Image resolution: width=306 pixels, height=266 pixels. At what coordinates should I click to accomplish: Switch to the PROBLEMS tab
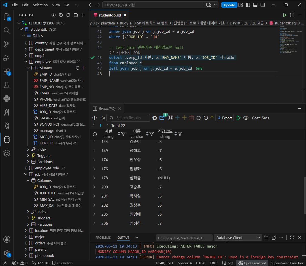pyautogui.click(x=103, y=237)
